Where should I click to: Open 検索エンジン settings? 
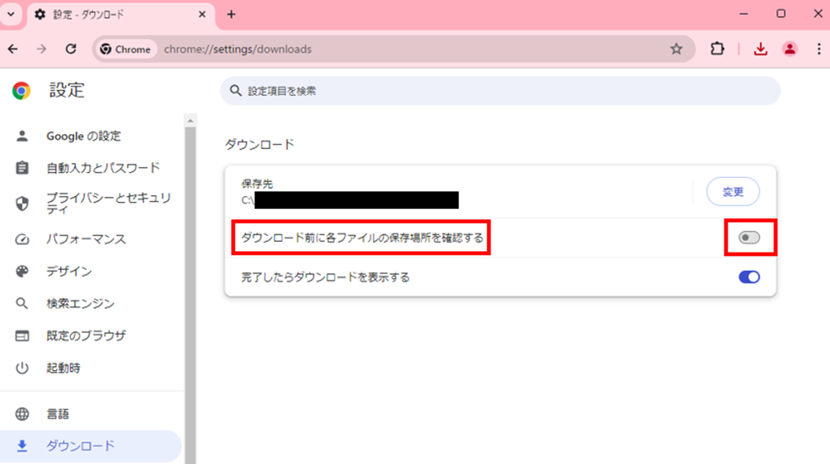[80, 304]
